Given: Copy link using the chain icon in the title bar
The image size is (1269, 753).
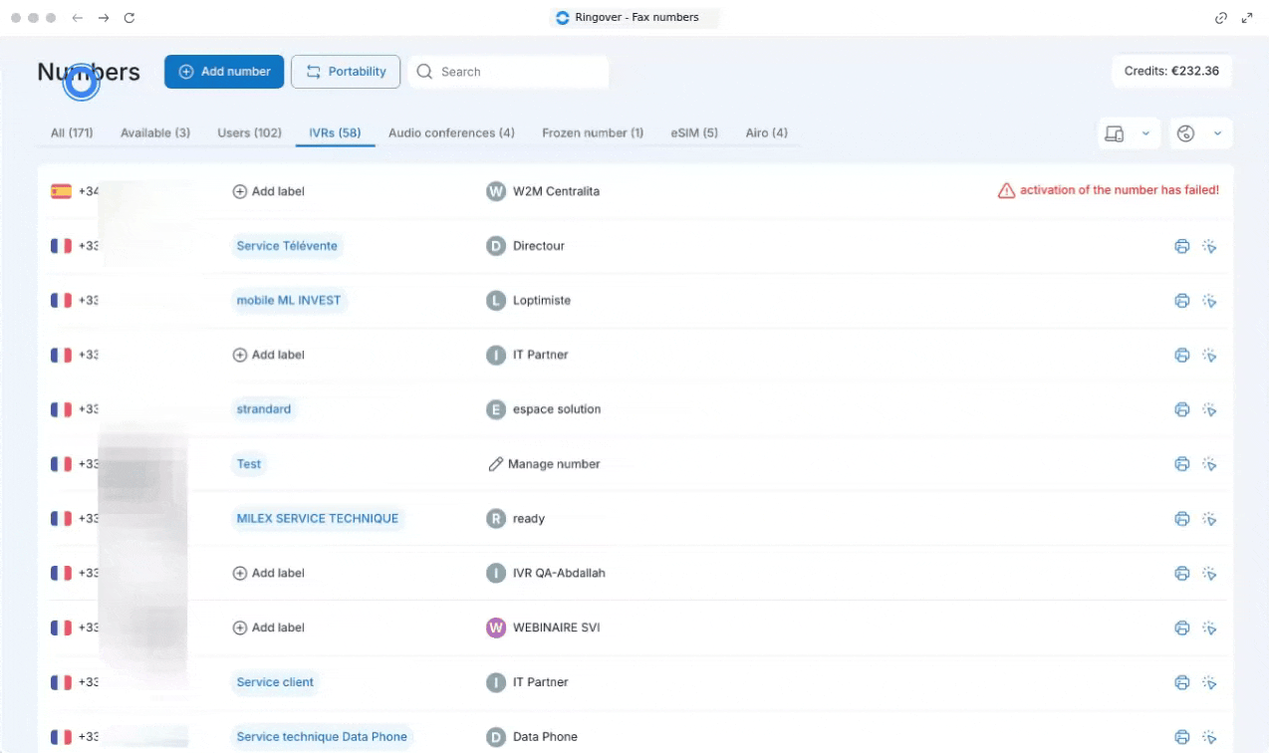Looking at the screenshot, I should tap(1221, 18).
